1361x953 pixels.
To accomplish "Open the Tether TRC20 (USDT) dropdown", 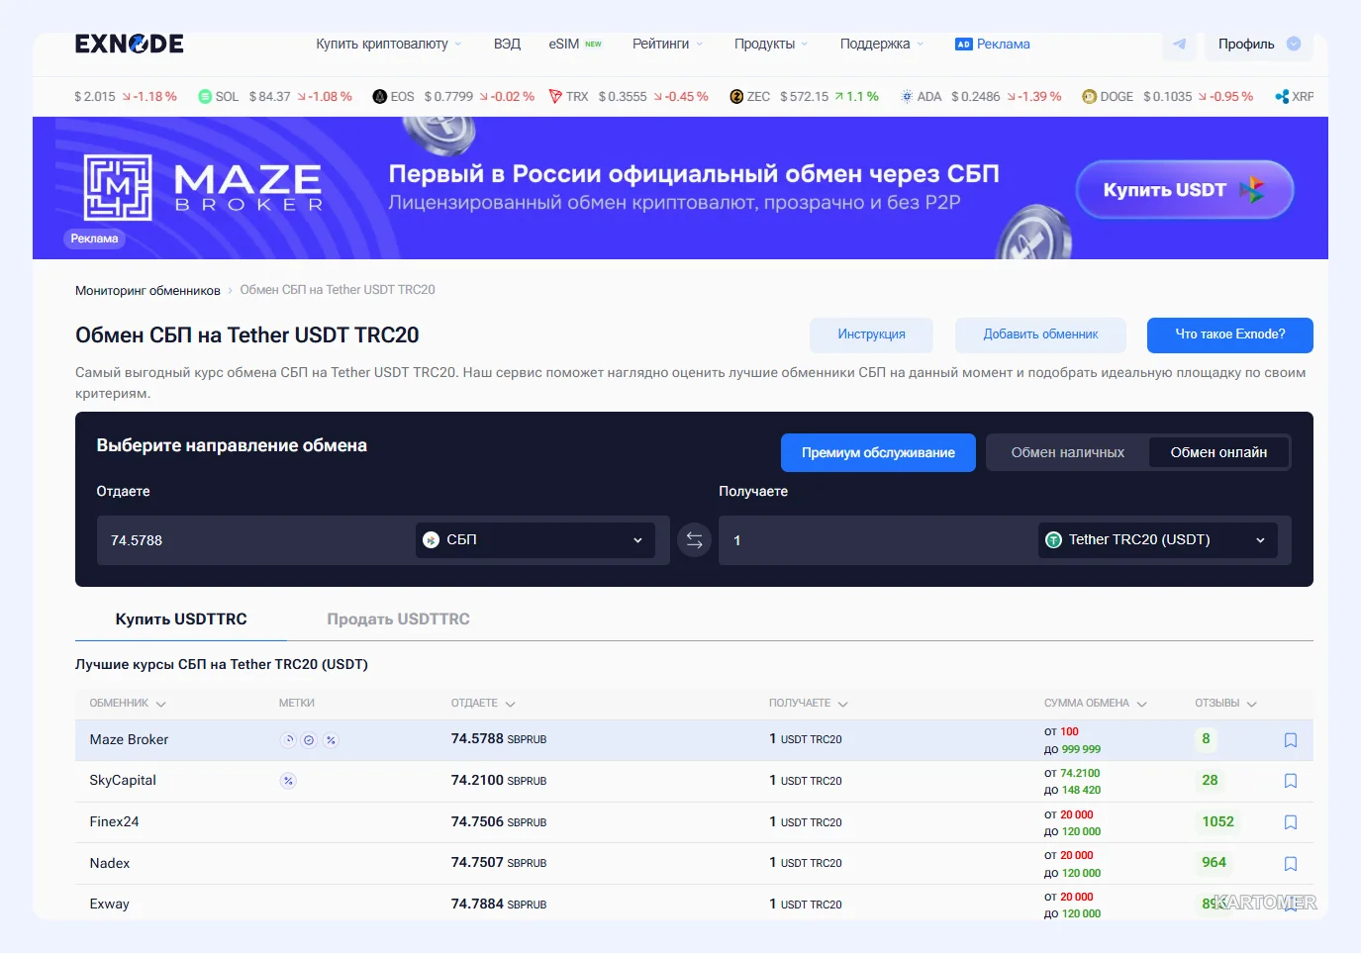I will point(1157,540).
